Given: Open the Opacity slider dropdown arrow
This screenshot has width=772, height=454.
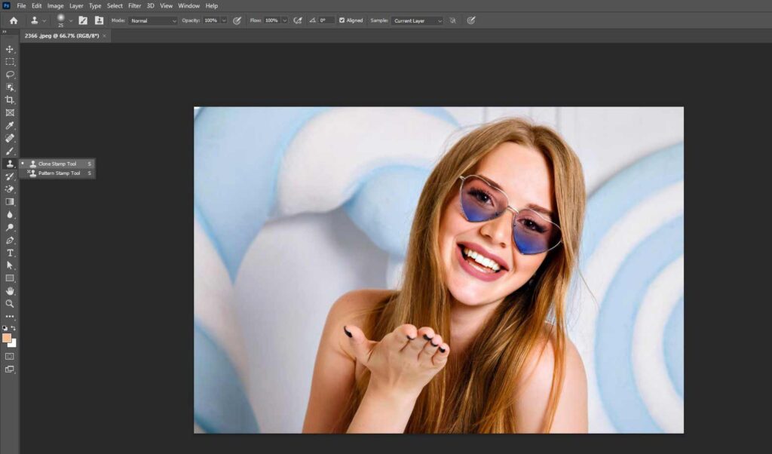Looking at the screenshot, I should tap(224, 20).
